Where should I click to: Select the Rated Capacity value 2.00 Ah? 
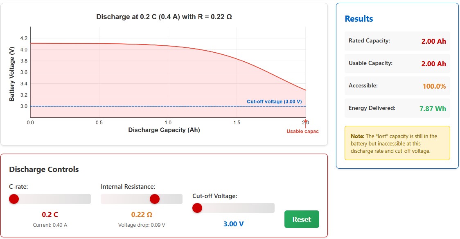[434, 41]
